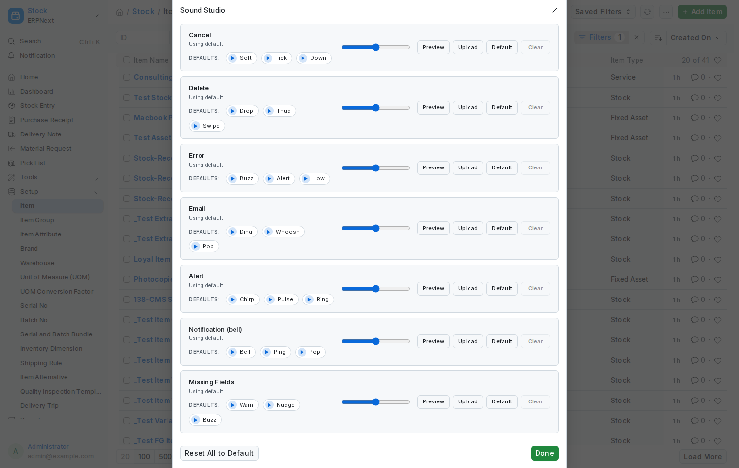The image size is (739, 468).
Task: Preview the Alert sound
Action: 434,289
